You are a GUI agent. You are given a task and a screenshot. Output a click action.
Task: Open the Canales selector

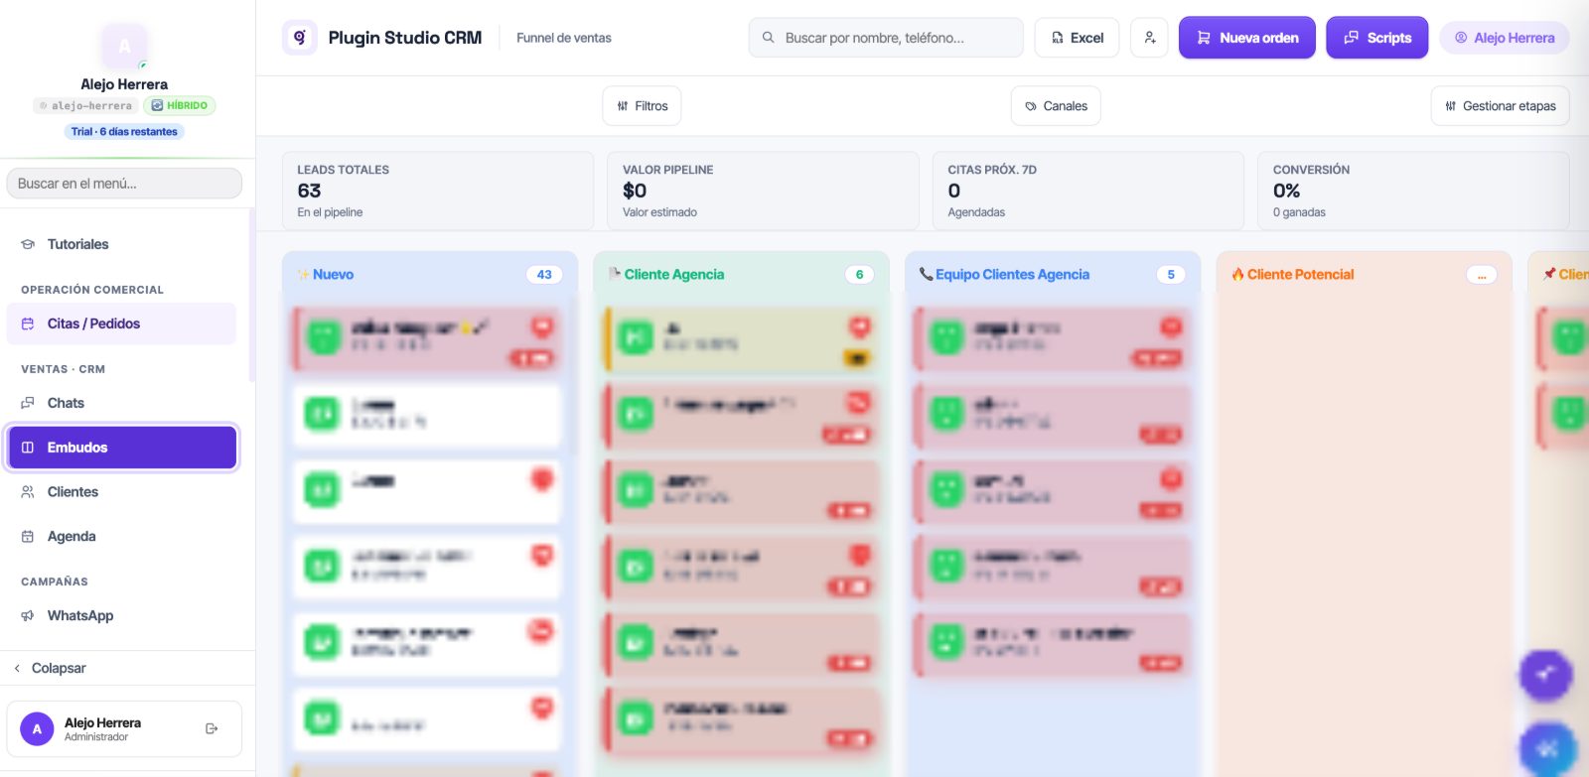point(1056,106)
